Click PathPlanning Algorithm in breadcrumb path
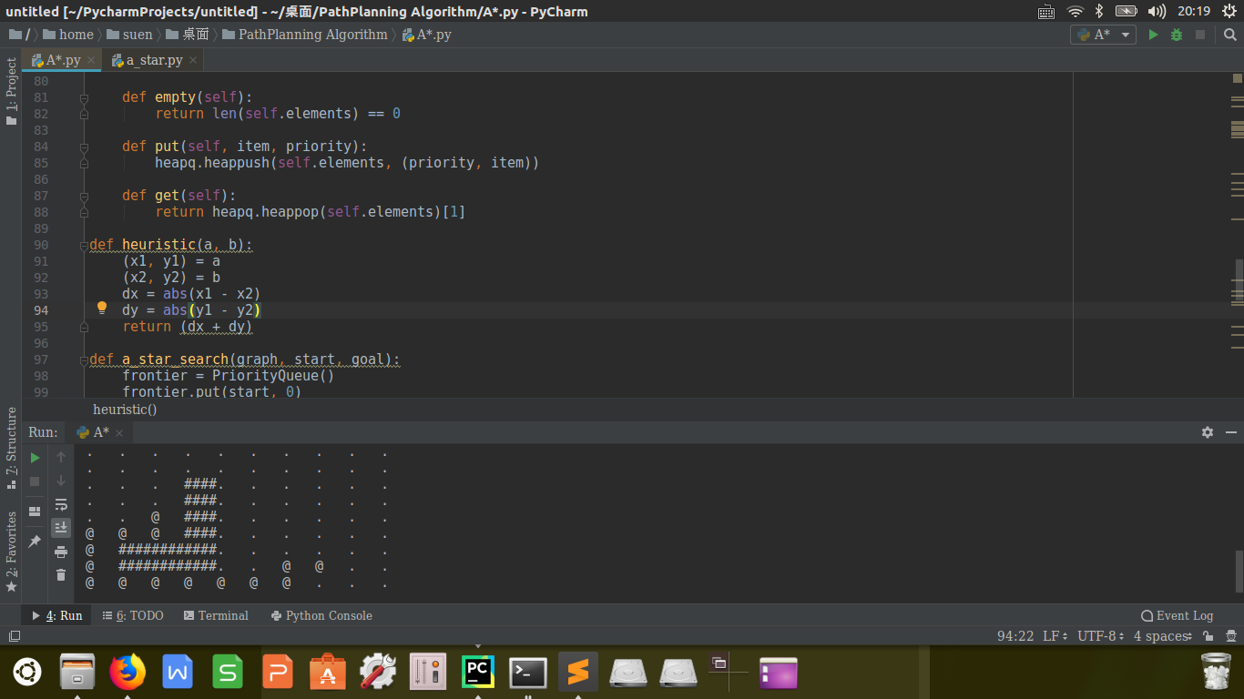Viewport: 1244px width, 699px height. click(312, 35)
